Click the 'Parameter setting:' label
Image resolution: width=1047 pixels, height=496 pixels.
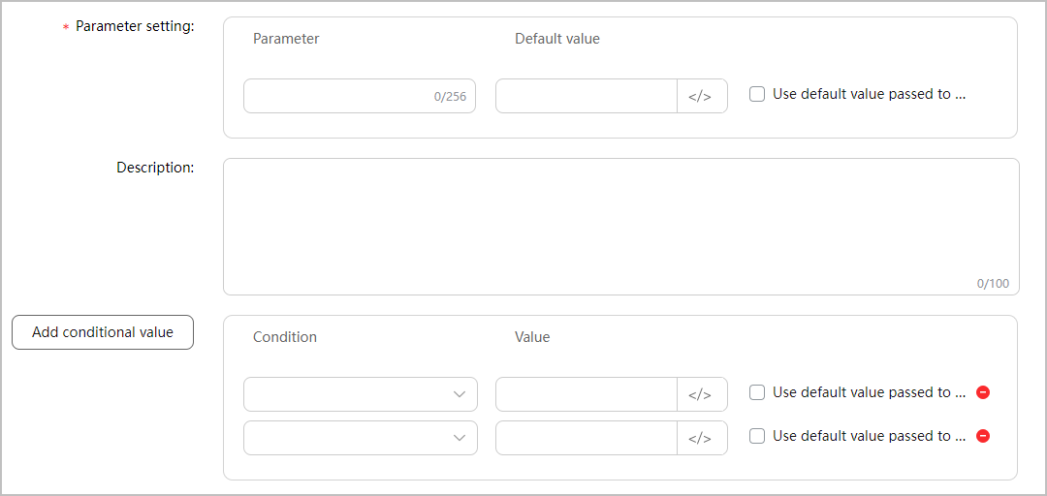click(135, 27)
